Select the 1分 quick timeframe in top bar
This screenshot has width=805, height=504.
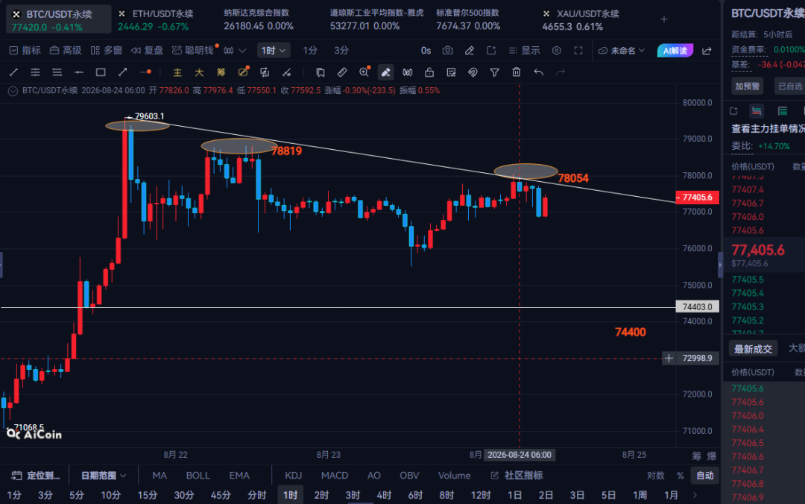click(x=309, y=51)
